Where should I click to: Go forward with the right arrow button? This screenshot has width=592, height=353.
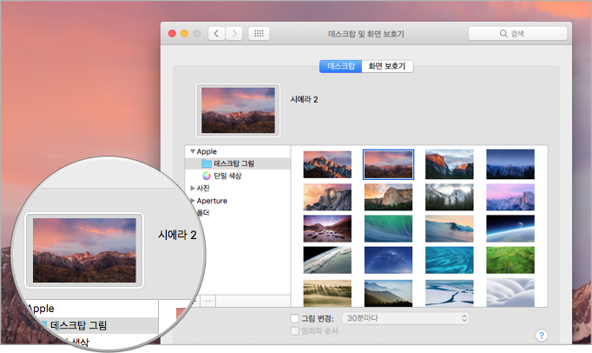click(x=234, y=33)
